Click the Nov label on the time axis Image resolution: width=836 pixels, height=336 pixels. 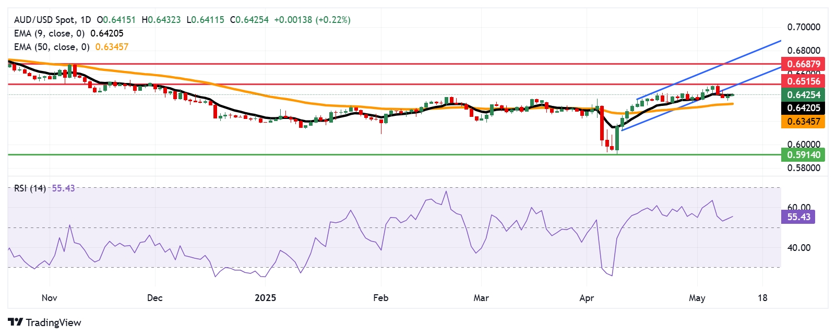49,298
